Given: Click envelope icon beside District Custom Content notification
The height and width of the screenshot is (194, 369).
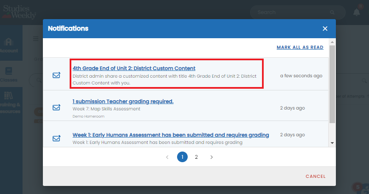Looking at the screenshot, I should tap(56, 75).
